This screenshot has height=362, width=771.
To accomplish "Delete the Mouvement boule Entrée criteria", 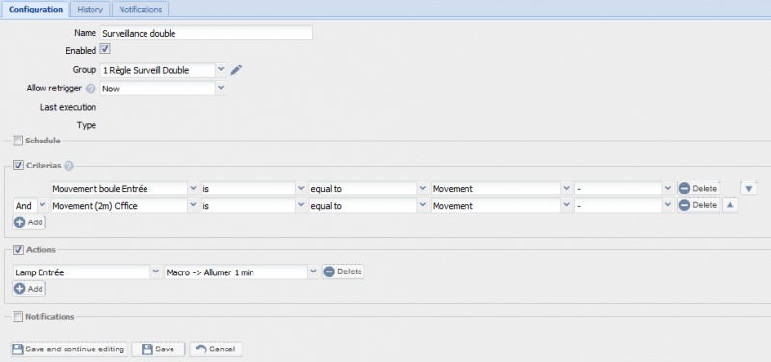I will click(698, 188).
